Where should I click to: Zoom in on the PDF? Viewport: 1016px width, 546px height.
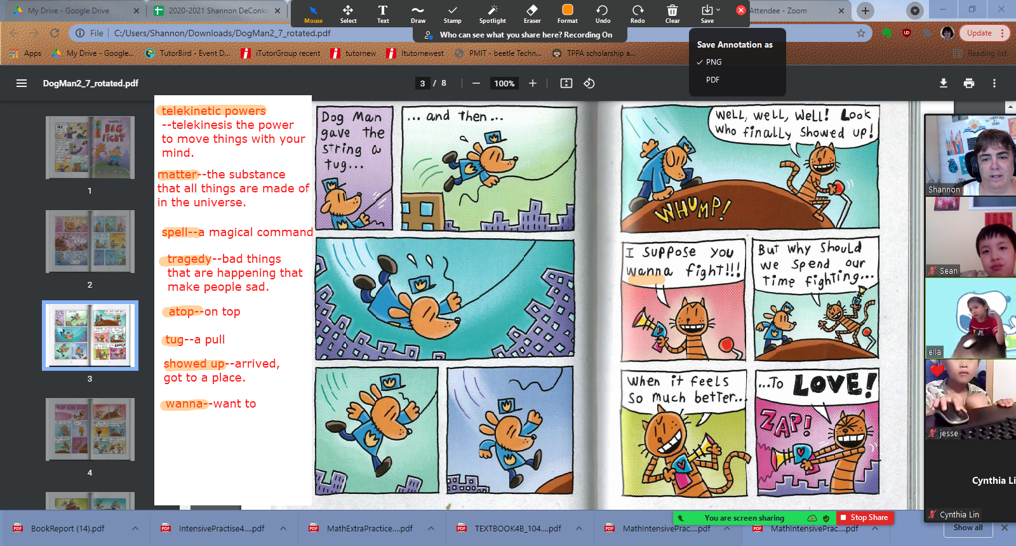[x=533, y=83]
